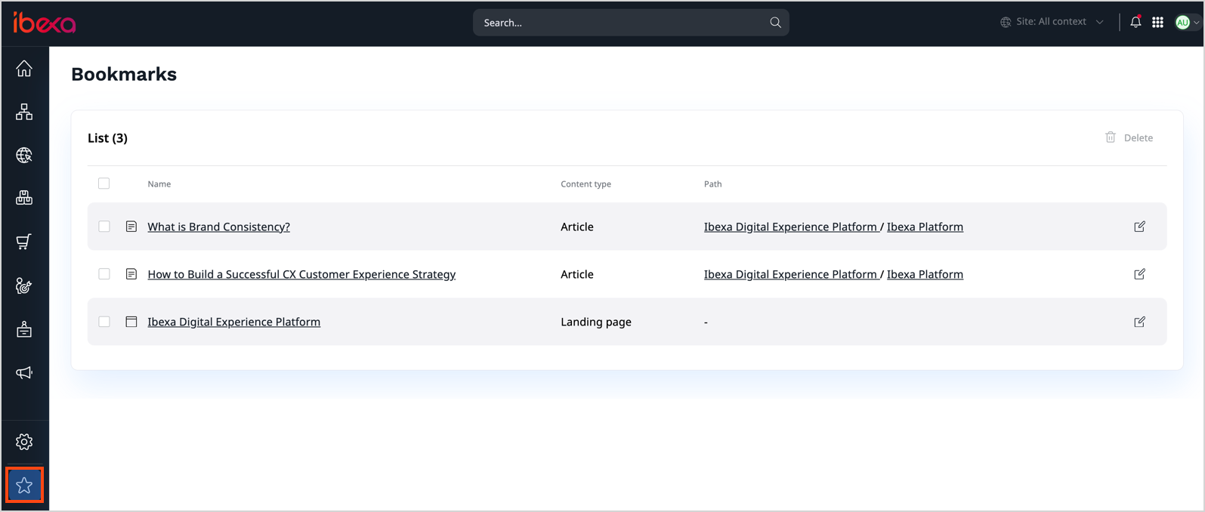The image size is (1205, 512).
Task: Open the shopping cart commerce icon
Action: tap(24, 242)
